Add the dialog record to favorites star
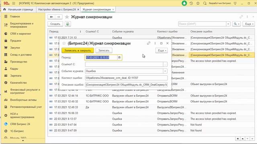 tap(64, 43)
